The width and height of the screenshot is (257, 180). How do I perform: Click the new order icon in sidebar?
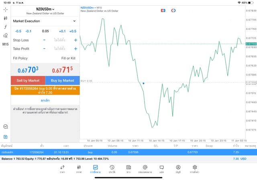click(x=5, y=137)
